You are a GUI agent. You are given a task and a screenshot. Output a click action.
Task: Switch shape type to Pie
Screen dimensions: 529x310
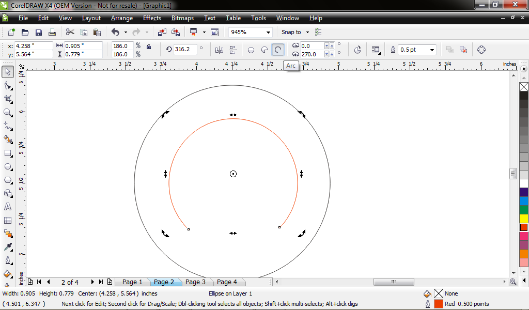pos(264,50)
